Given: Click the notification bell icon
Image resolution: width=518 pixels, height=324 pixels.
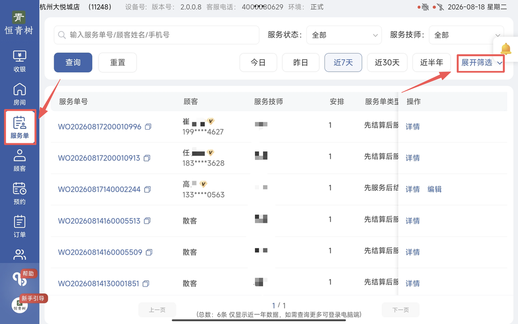Looking at the screenshot, I should pyautogui.click(x=505, y=49).
